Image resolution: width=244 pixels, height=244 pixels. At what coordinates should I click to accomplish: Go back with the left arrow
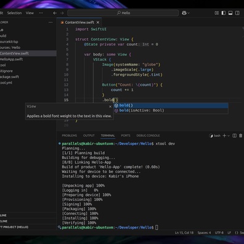coord(55,13)
